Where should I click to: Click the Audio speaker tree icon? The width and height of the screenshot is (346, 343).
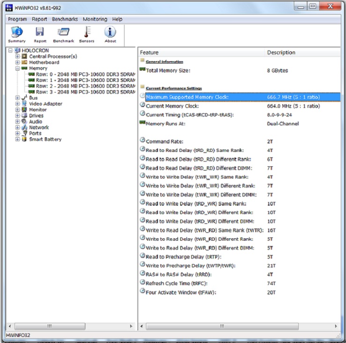click(x=24, y=121)
